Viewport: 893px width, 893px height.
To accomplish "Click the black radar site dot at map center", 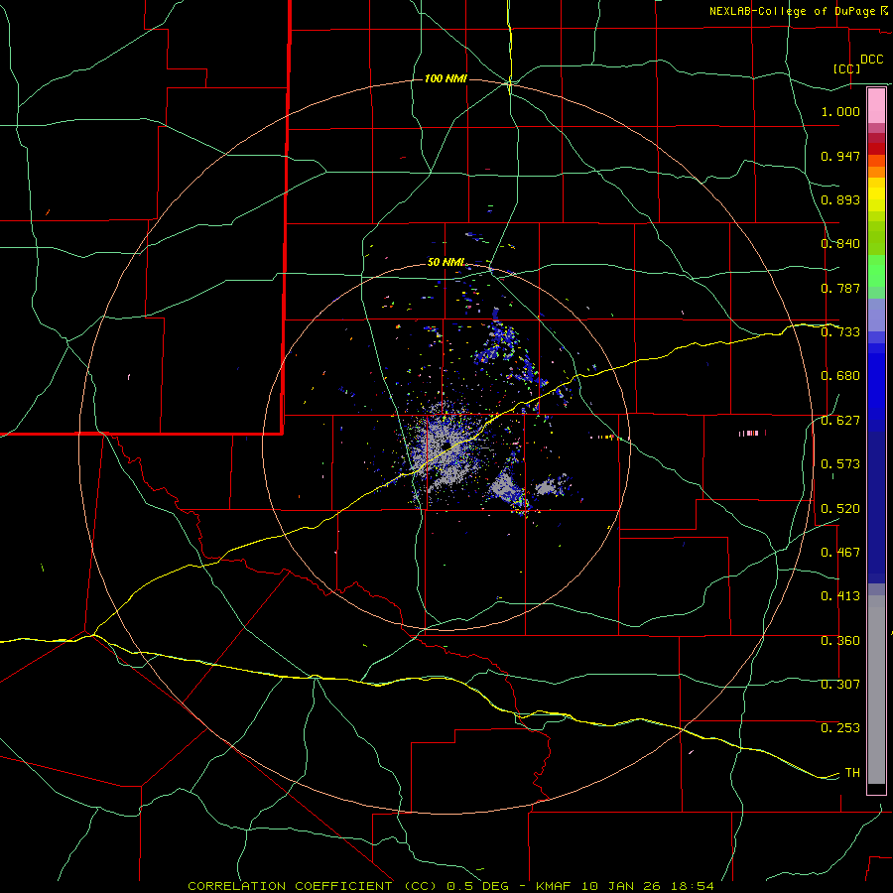I will (x=444, y=446).
